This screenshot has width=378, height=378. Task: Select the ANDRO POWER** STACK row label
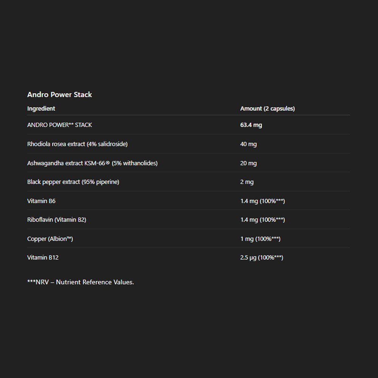(x=60, y=125)
